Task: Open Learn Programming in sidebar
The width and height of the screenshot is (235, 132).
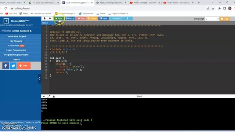Action: [x=16, y=50]
